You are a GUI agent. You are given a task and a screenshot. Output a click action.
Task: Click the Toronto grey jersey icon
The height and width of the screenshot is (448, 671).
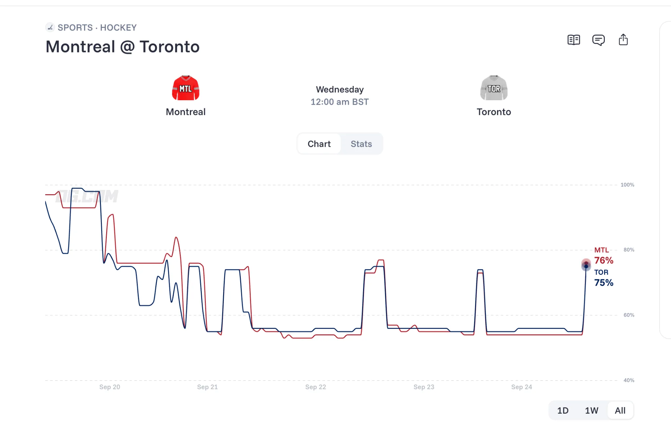coord(494,88)
